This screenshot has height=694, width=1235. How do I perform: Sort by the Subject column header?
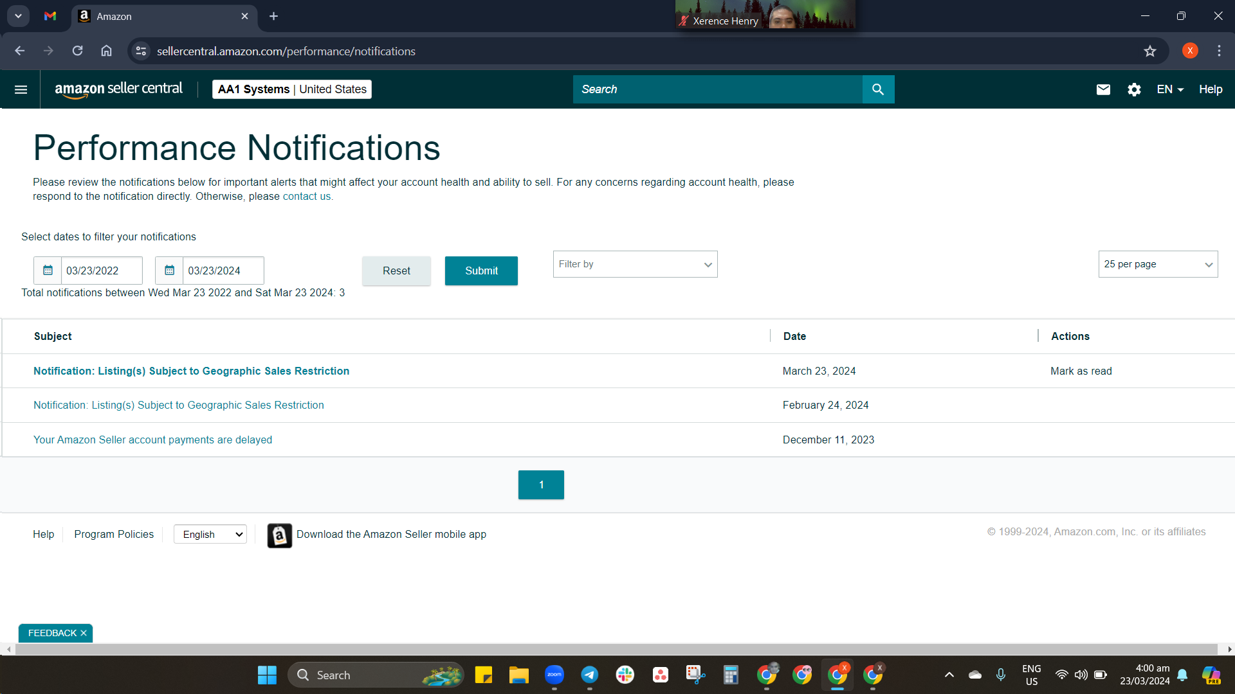(53, 336)
